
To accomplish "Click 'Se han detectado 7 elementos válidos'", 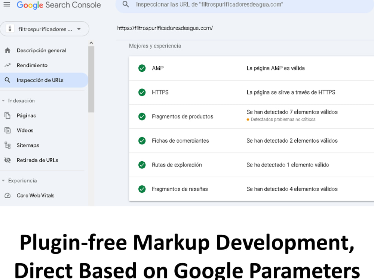I will 292,112.
